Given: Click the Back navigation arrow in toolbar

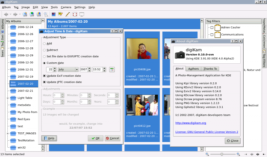Looking at the screenshot, I should pos(6,14).
